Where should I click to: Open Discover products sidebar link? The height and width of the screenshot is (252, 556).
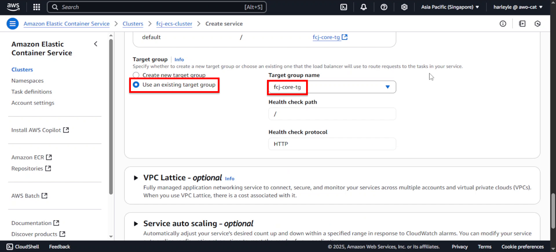pos(34,234)
